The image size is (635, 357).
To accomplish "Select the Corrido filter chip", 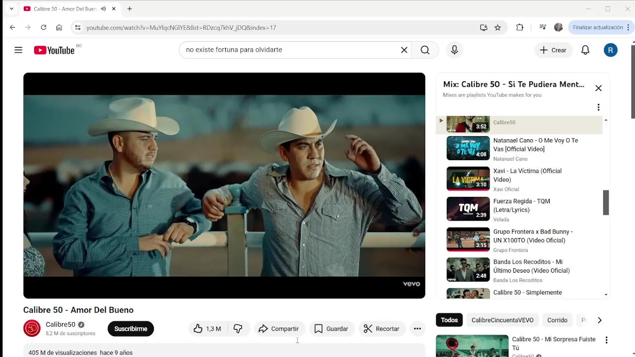I will click(557, 320).
